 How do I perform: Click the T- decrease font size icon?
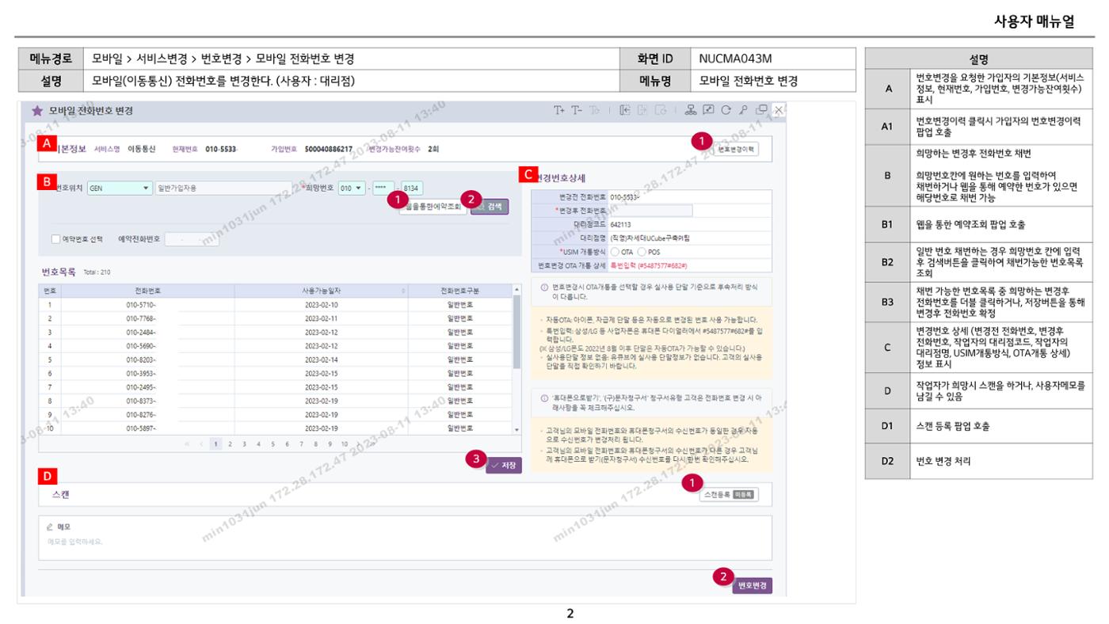[x=577, y=110]
